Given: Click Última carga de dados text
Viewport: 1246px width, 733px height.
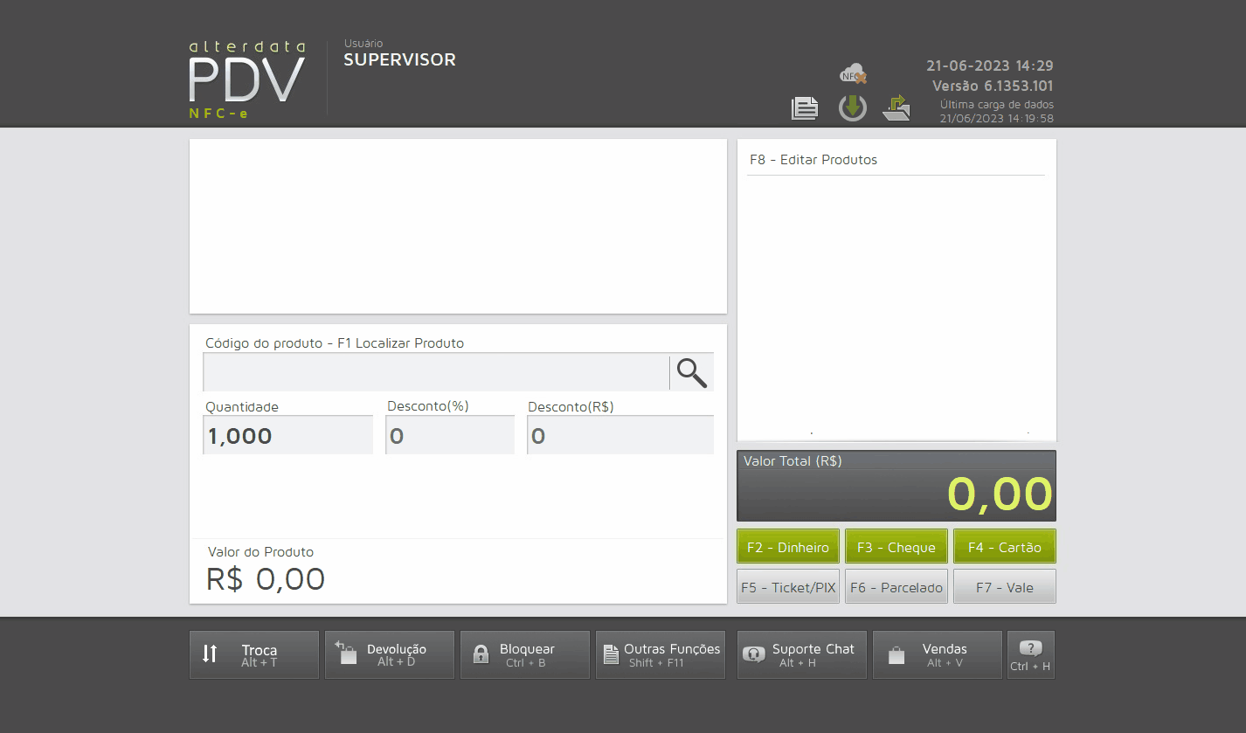Looking at the screenshot, I should pos(997,105).
